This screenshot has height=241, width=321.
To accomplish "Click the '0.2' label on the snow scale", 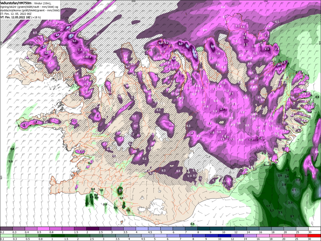I will point(2,232).
